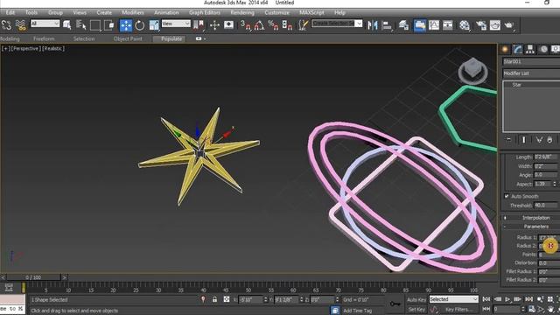This screenshot has width=560, height=315.
Task: Click the Mirror tool icon
Action: tap(373, 25)
